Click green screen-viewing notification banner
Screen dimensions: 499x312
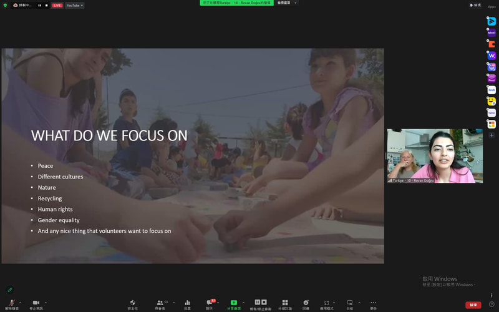pos(236,3)
